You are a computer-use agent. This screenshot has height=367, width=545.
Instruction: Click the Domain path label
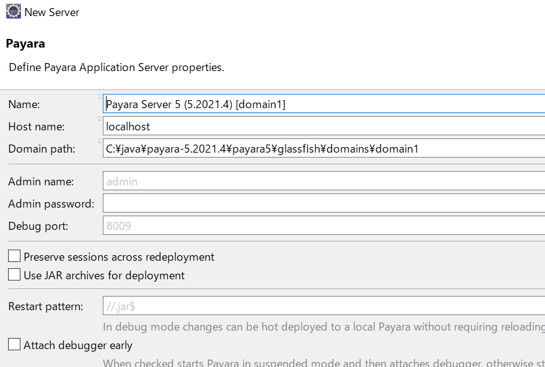point(41,149)
